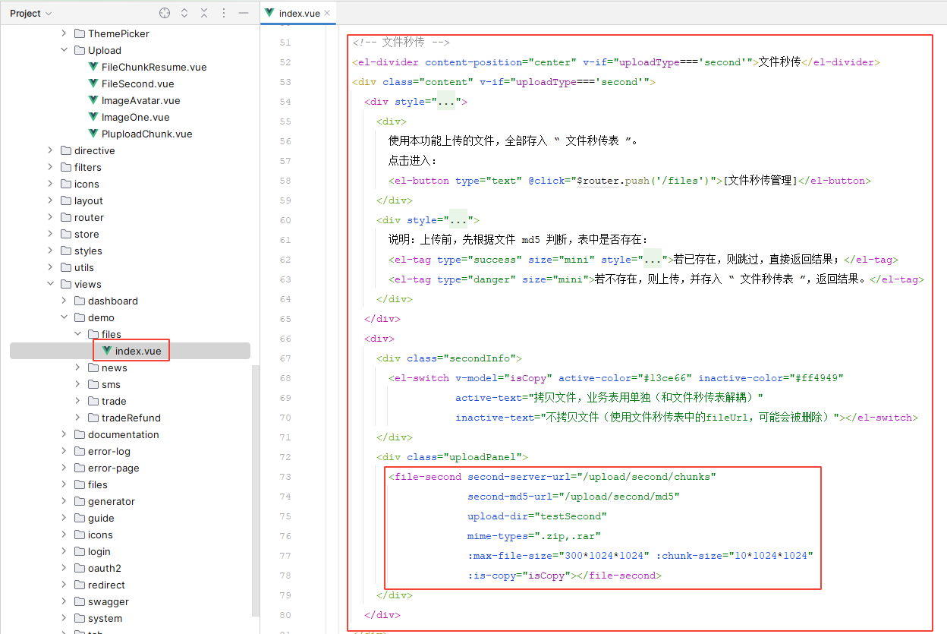
Task: Expand the directive folder
Action: coord(51,150)
